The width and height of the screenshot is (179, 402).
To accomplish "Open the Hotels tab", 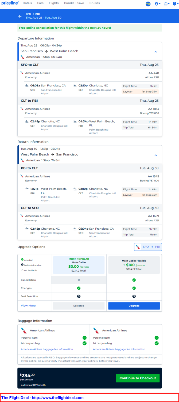I will tap(27, 3).
